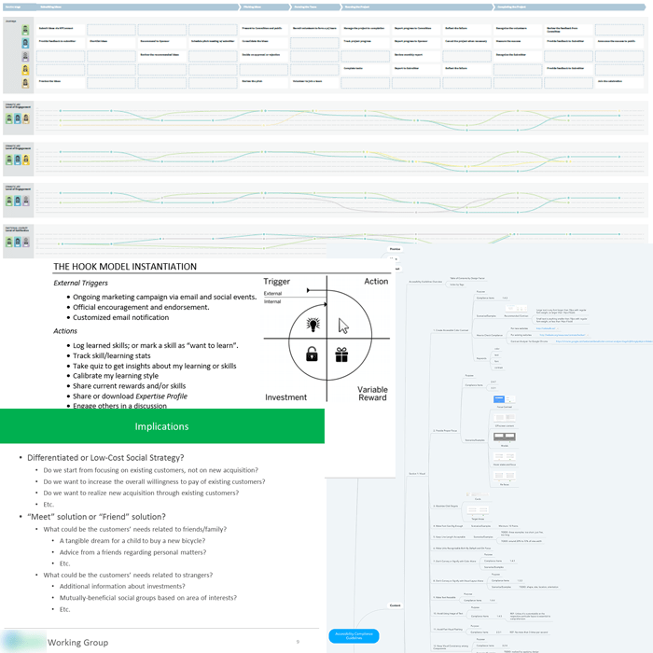Click the green Implications header banner
653x653 pixels.
162,426
